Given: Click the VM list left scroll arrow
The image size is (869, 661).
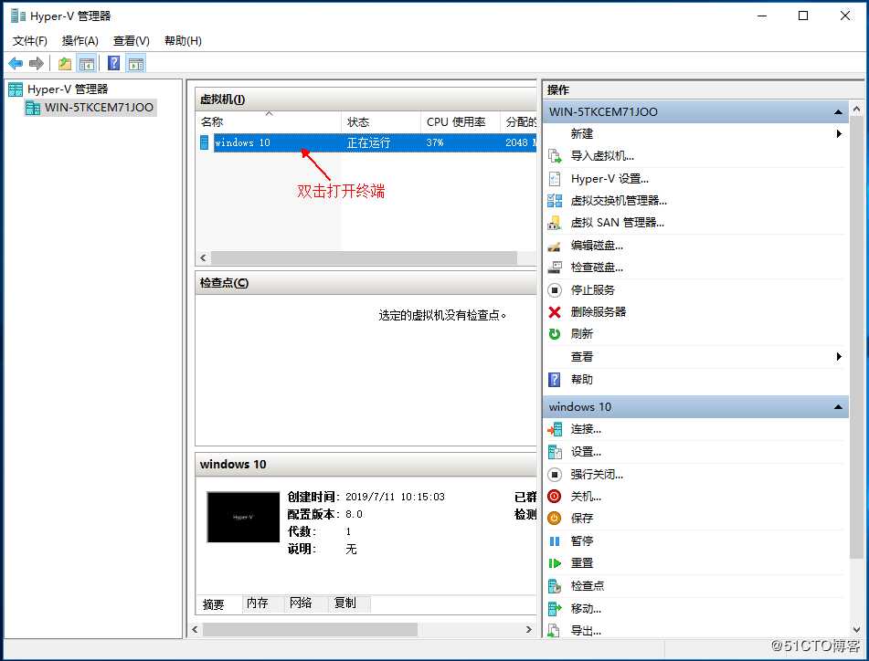Looking at the screenshot, I should pos(204,258).
